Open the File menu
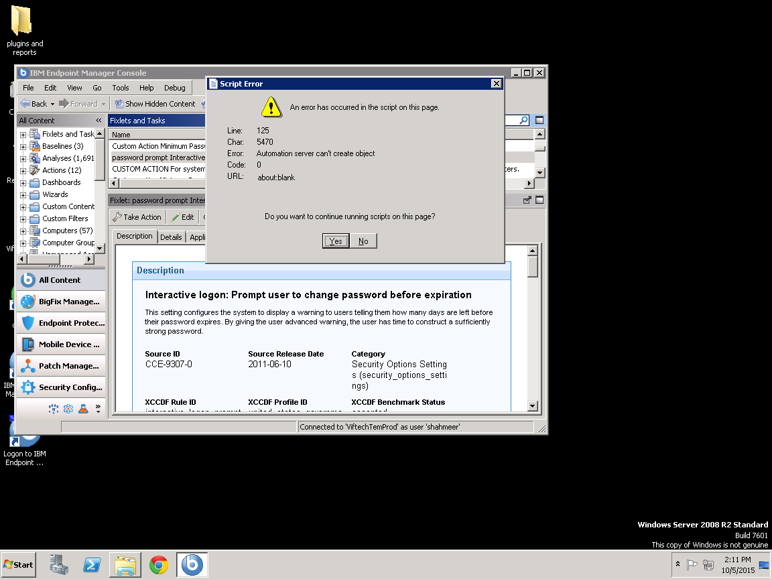Screen dimensions: 772x579 [x=28, y=88]
